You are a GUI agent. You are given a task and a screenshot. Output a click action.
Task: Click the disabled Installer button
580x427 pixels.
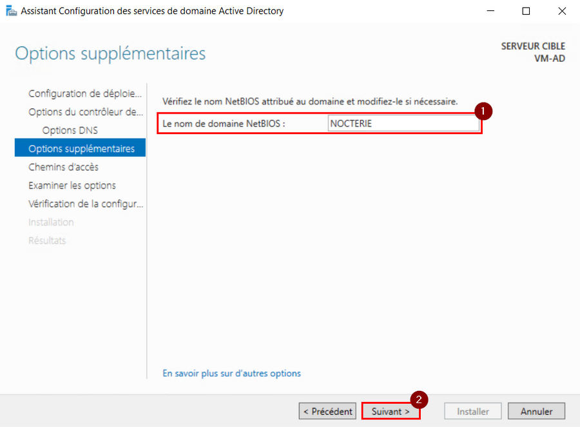point(473,411)
